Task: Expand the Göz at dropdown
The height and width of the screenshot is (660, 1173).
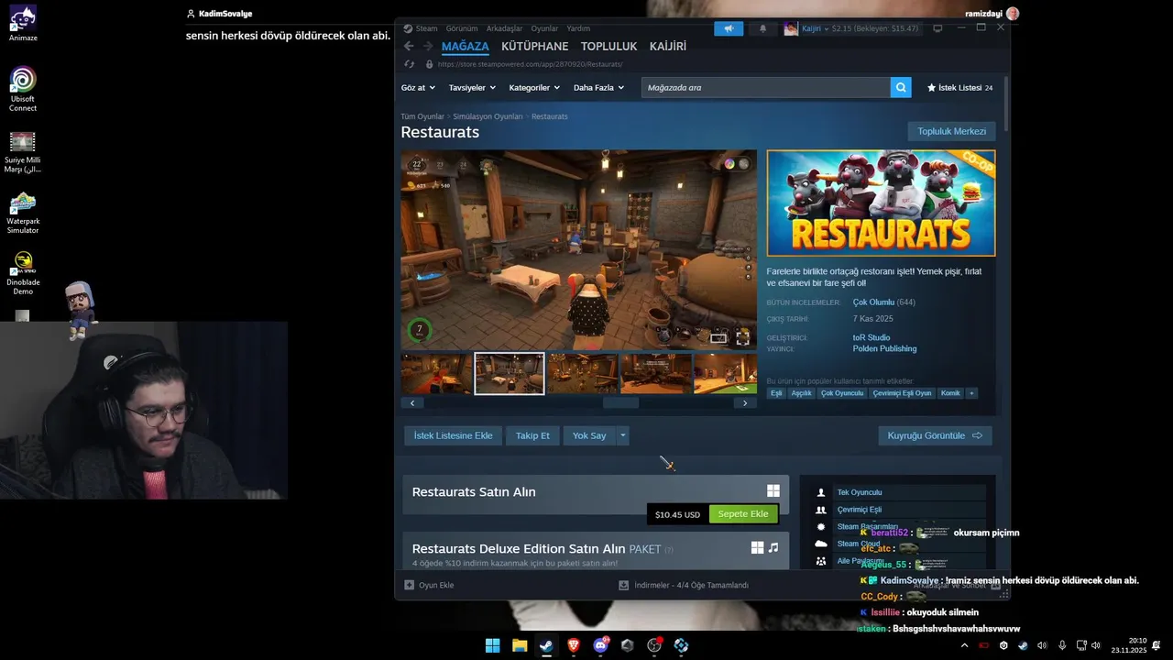Action: (417, 87)
